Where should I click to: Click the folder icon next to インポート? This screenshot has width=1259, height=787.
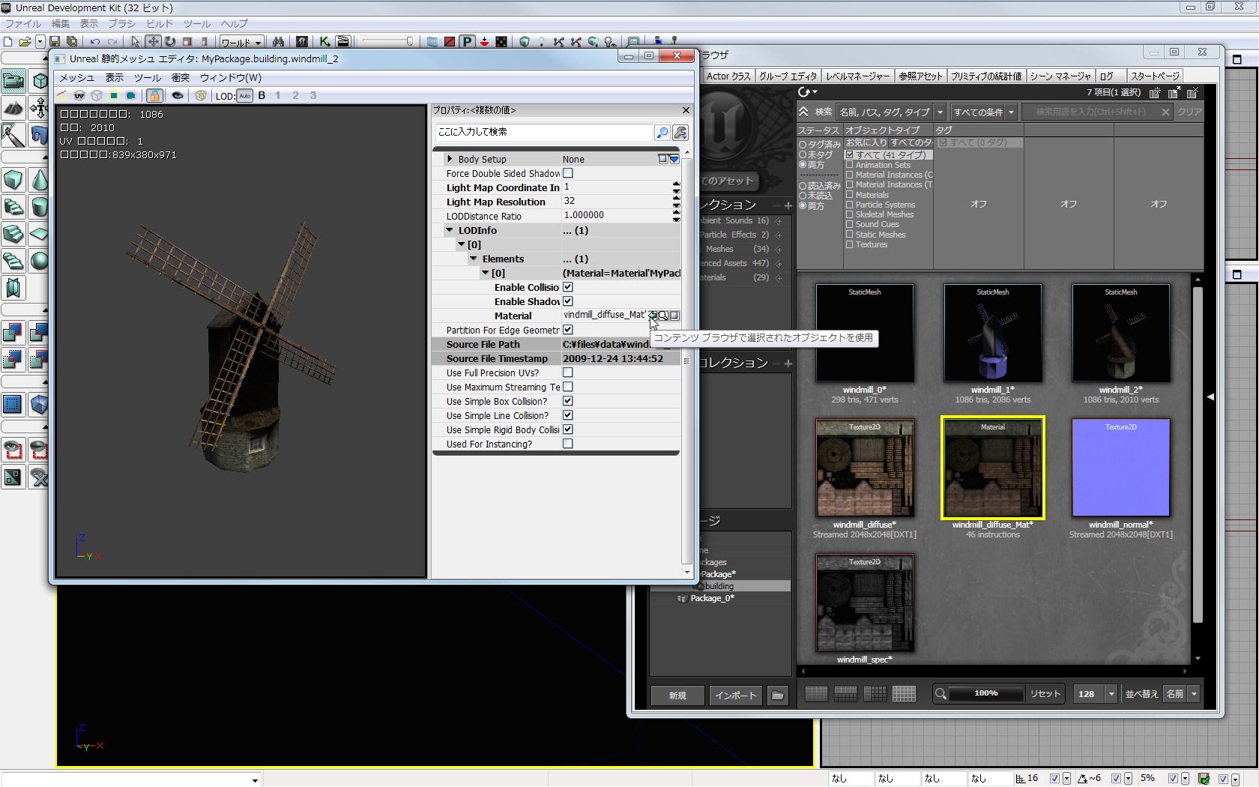pos(778,696)
